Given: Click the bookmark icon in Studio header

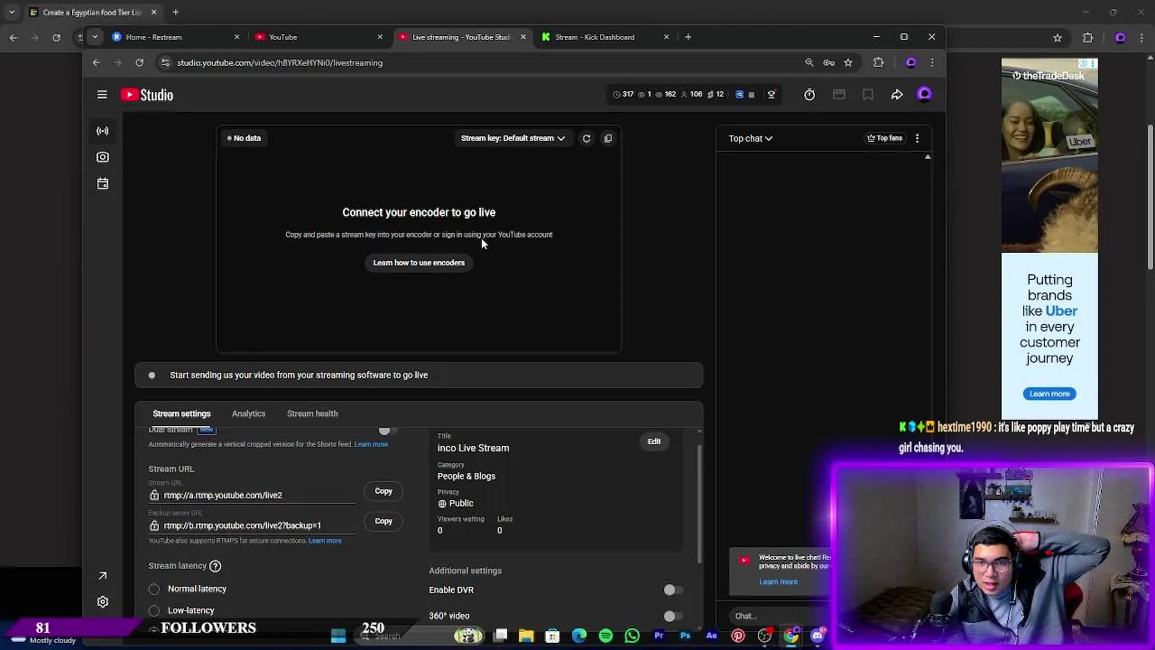Looking at the screenshot, I should (x=868, y=95).
